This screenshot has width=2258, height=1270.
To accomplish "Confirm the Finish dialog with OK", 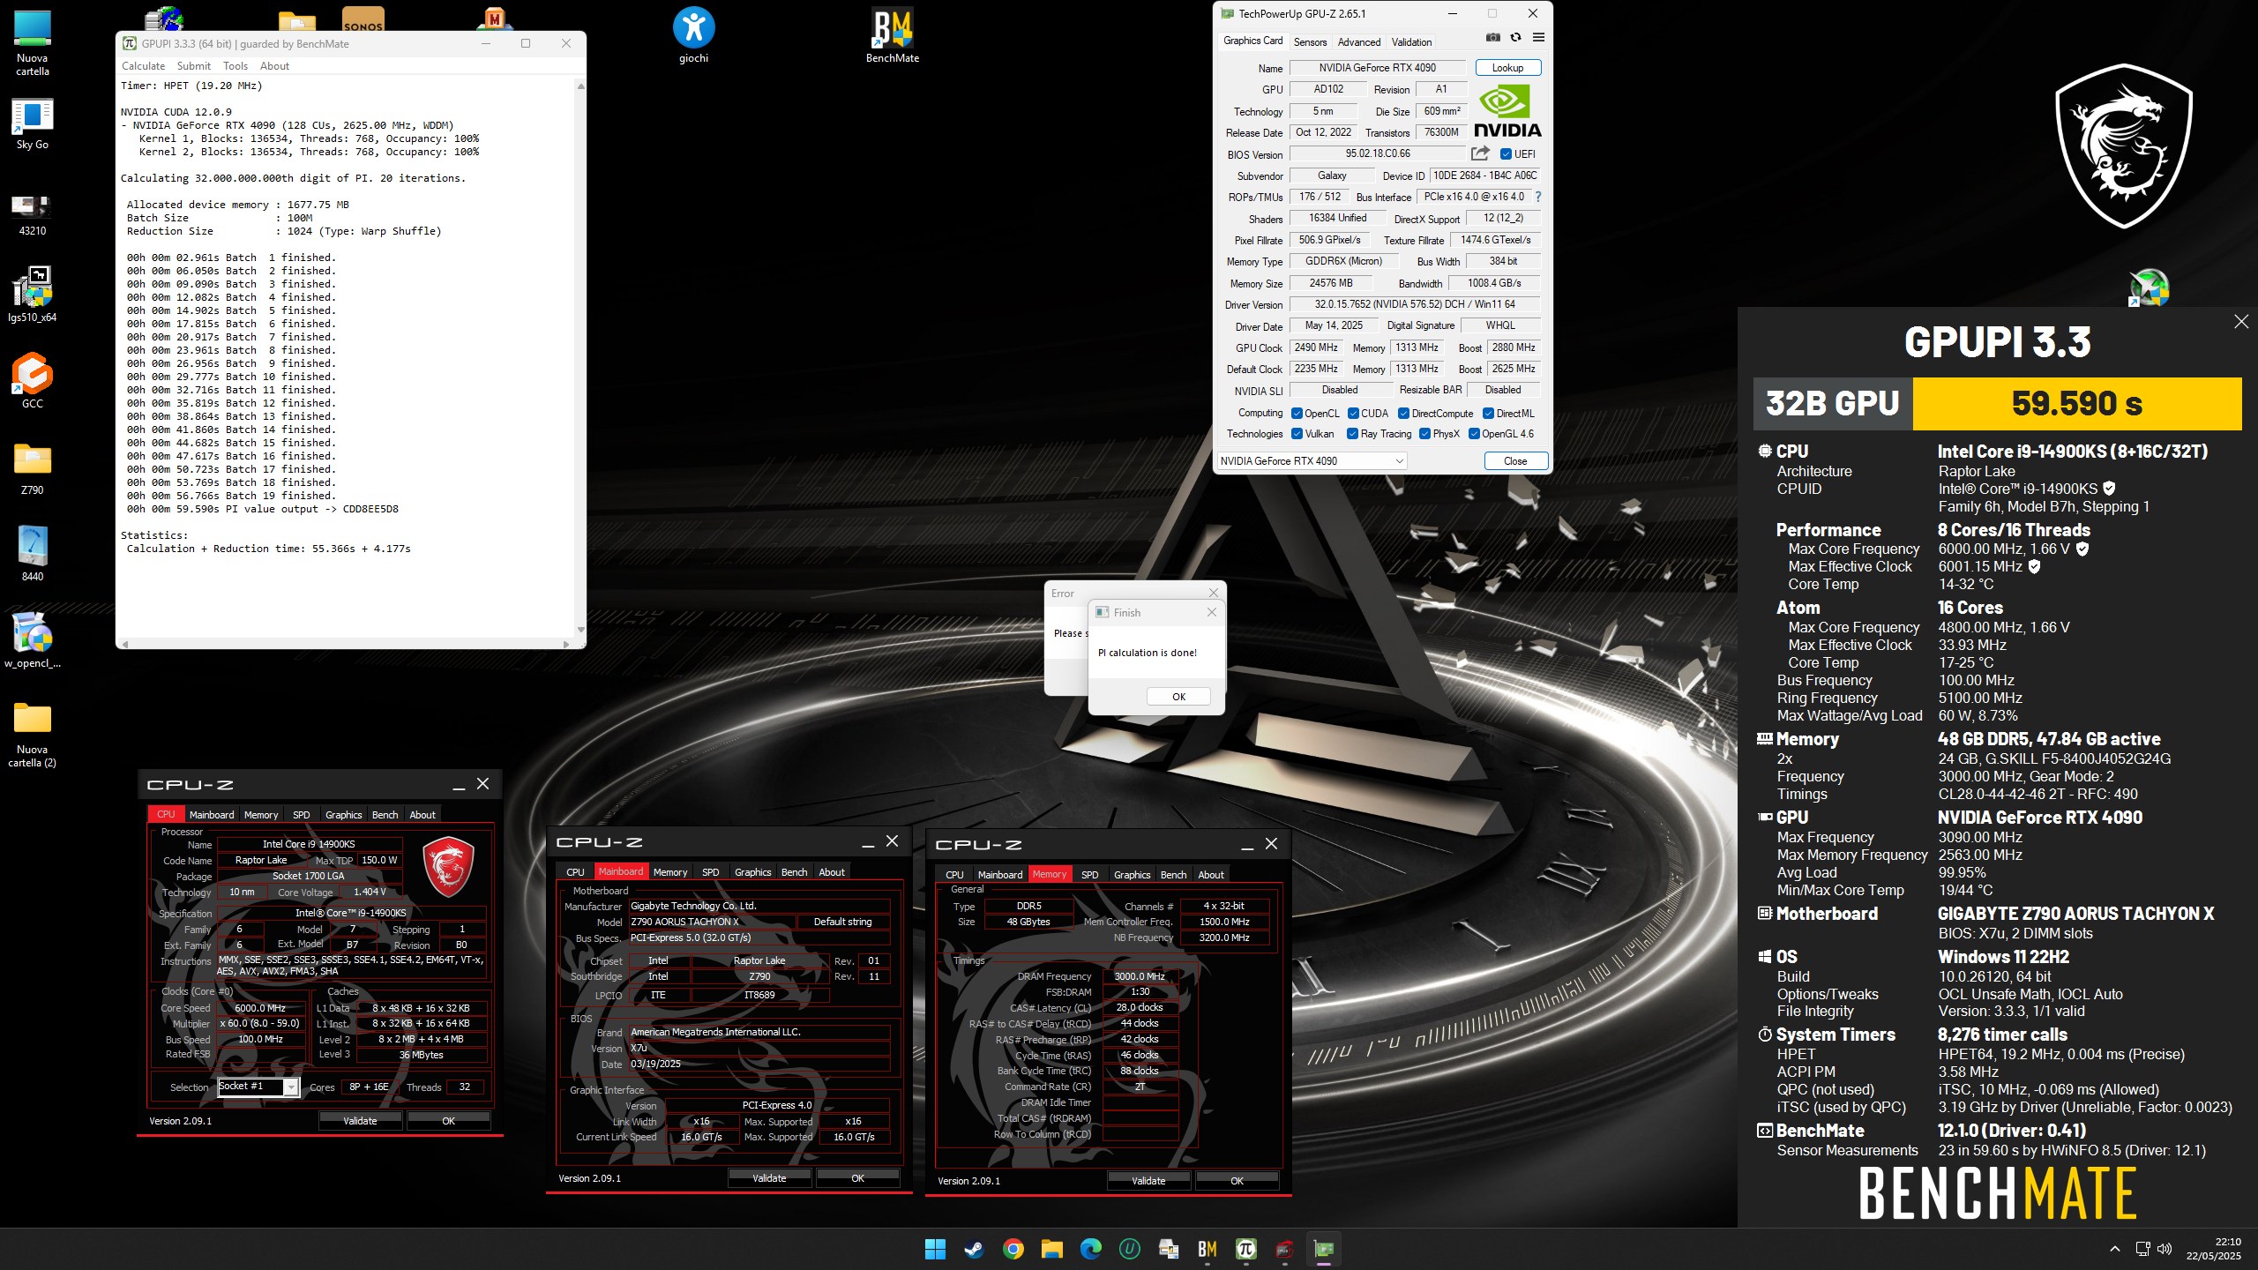I will coord(1178,697).
